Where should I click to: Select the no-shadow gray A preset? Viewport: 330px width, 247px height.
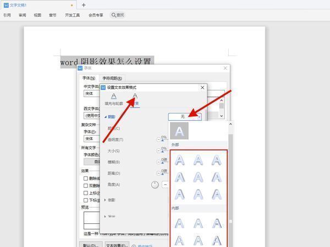tap(179, 131)
